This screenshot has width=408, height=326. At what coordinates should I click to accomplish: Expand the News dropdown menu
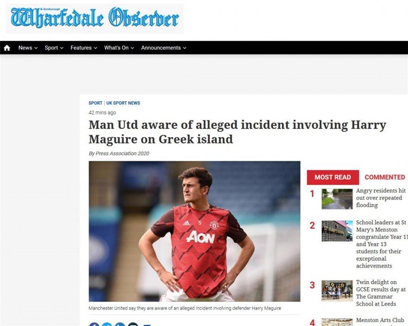click(28, 48)
